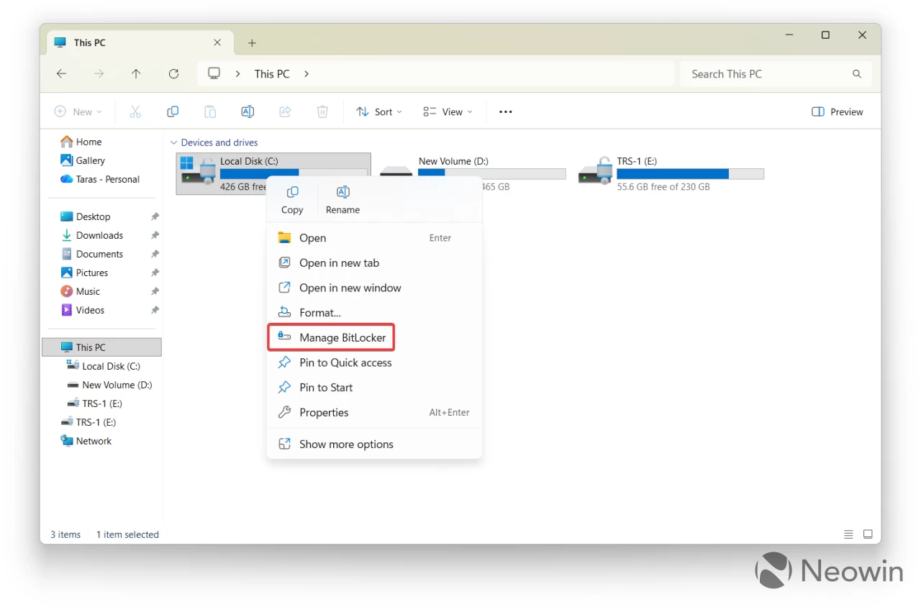Choose Format... from the context menu
921x607 pixels.
coord(374,313)
